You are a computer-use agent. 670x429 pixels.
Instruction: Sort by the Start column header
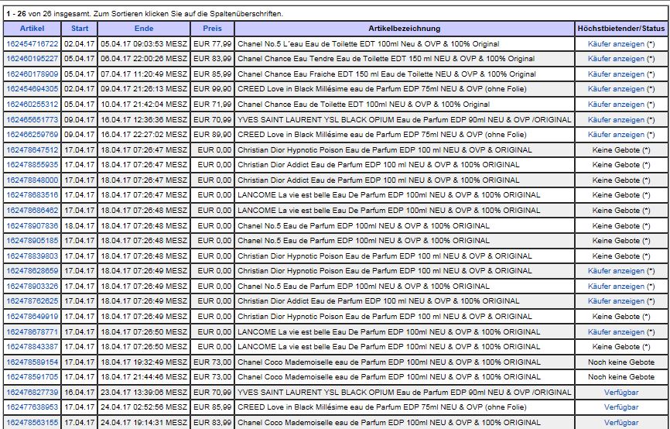click(x=80, y=29)
